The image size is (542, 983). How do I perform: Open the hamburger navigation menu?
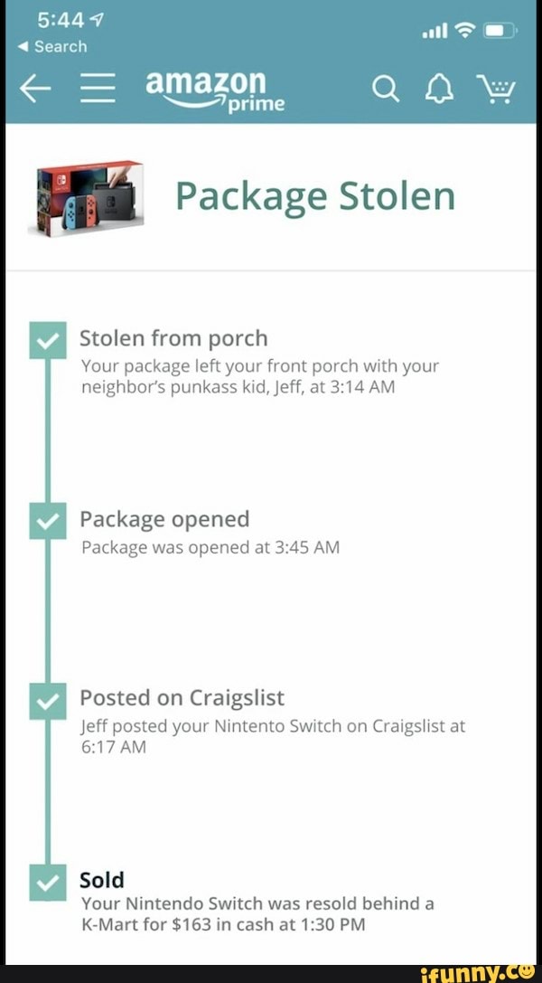point(98,89)
